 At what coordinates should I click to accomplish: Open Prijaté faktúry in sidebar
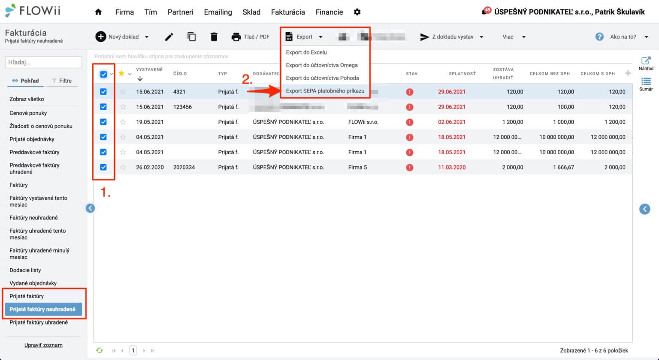pos(27,296)
